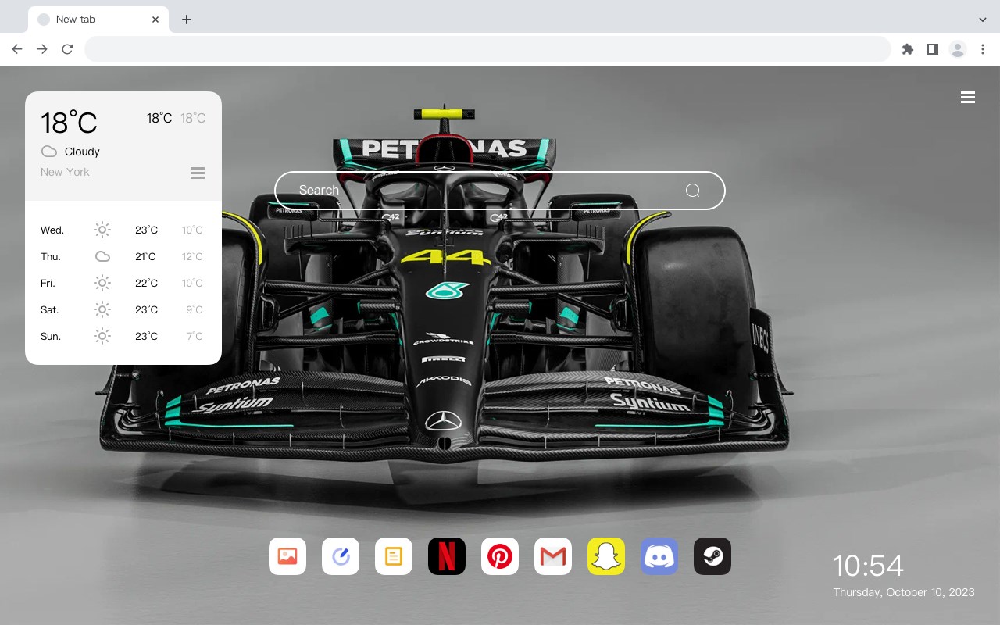Click the New York location label
This screenshot has width=1000, height=625.
tap(65, 172)
